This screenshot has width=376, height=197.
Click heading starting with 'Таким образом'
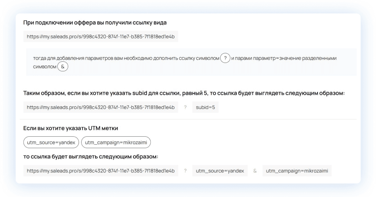[x=184, y=93]
